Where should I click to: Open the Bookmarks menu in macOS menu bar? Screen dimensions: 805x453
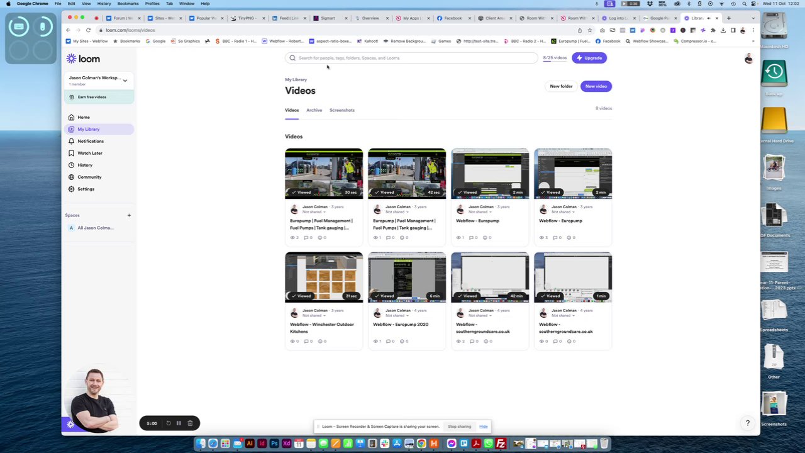pyautogui.click(x=128, y=4)
